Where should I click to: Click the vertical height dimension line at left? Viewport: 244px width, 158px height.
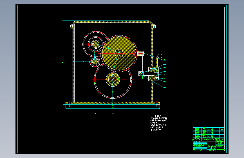tap(63, 62)
